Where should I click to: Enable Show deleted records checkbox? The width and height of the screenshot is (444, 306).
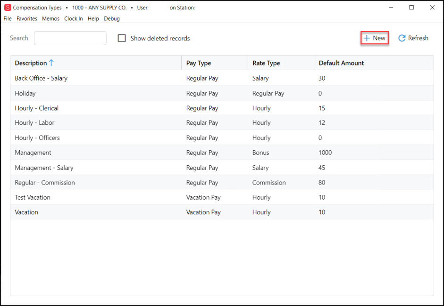(x=122, y=38)
